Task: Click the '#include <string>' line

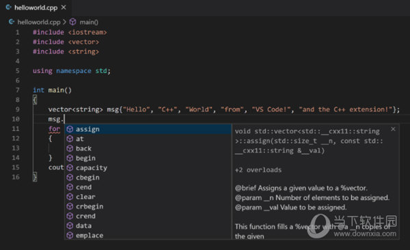Action: (66, 51)
